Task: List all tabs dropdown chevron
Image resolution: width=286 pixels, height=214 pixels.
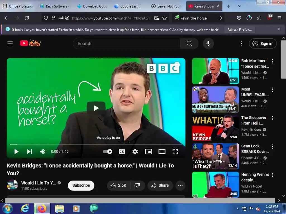Action: click(240, 6)
